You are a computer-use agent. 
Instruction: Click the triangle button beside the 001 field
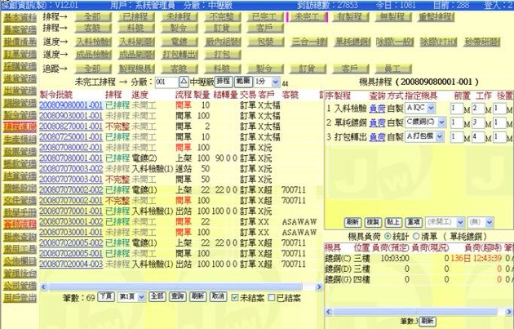pos(183,82)
